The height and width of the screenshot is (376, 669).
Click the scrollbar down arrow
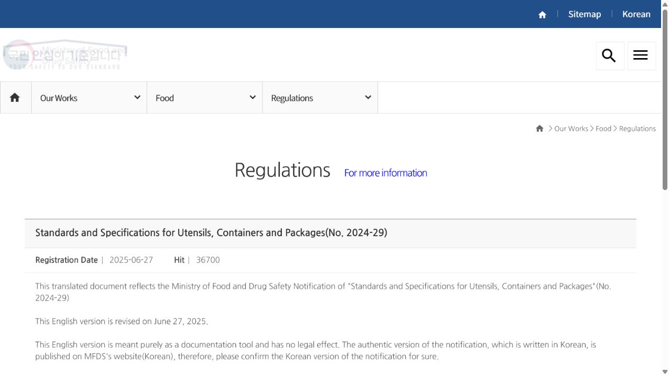665,372
